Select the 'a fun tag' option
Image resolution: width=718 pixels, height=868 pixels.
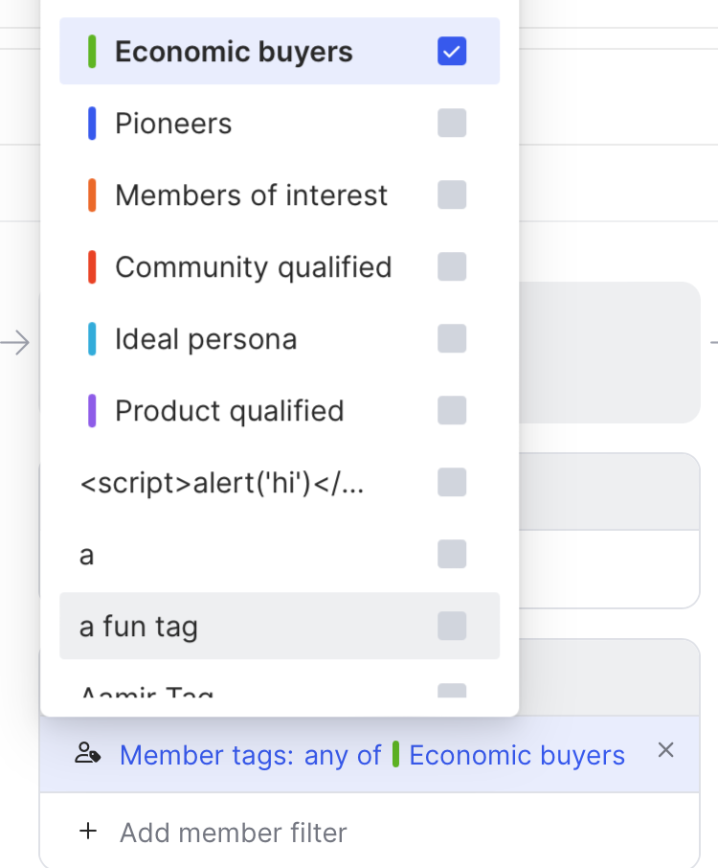(x=139, y=627)
